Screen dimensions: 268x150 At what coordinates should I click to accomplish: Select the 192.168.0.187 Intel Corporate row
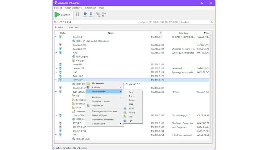tap(134, 127)
